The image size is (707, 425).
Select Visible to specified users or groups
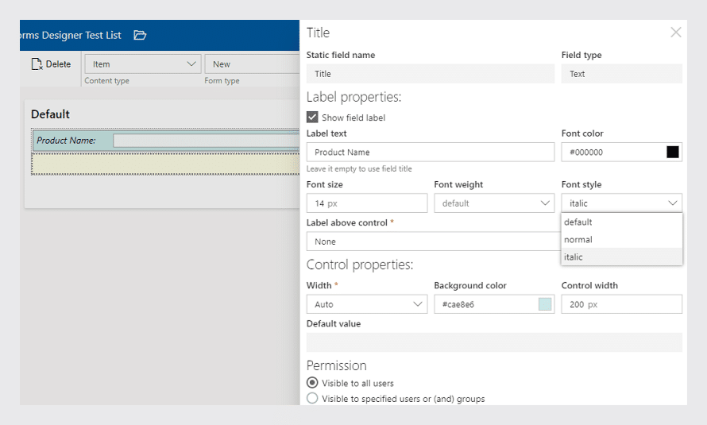(x=312, y=399)
